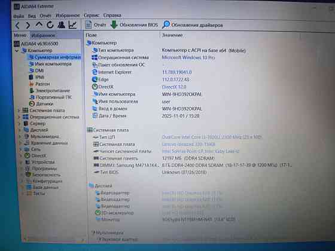Click the Устройства tree icon

(28, 162)
